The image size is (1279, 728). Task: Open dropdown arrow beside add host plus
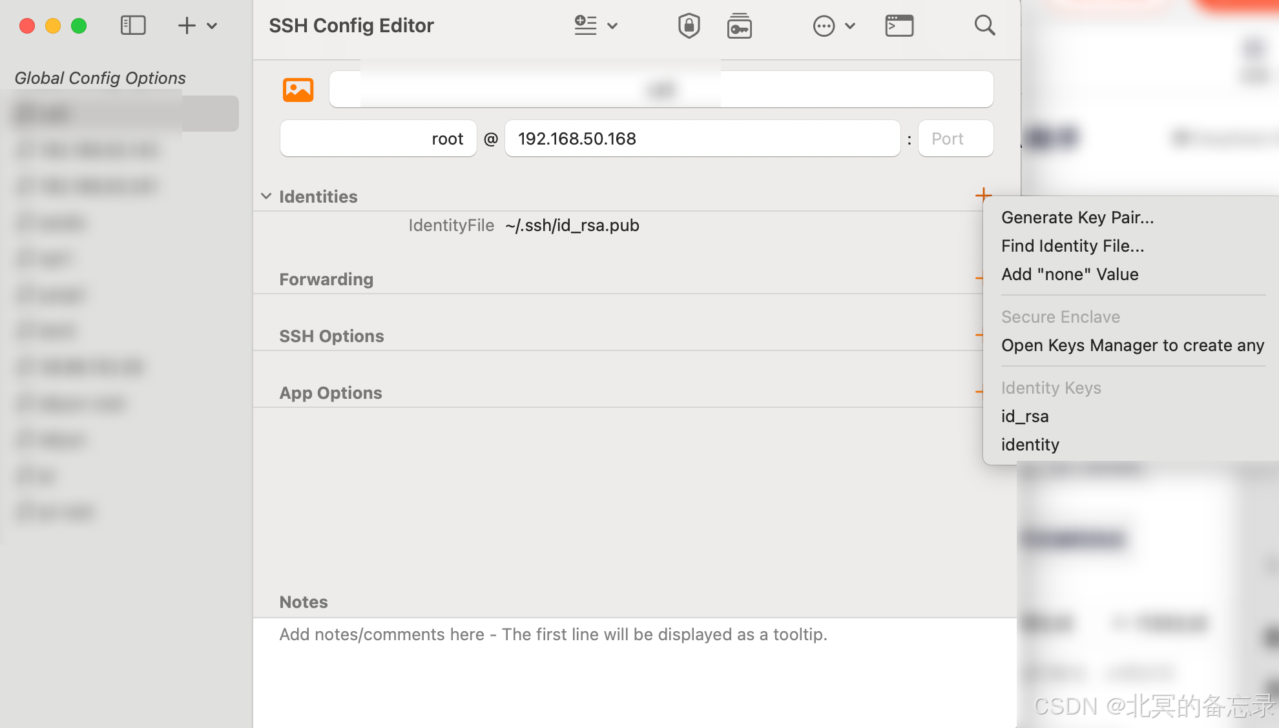212,26
